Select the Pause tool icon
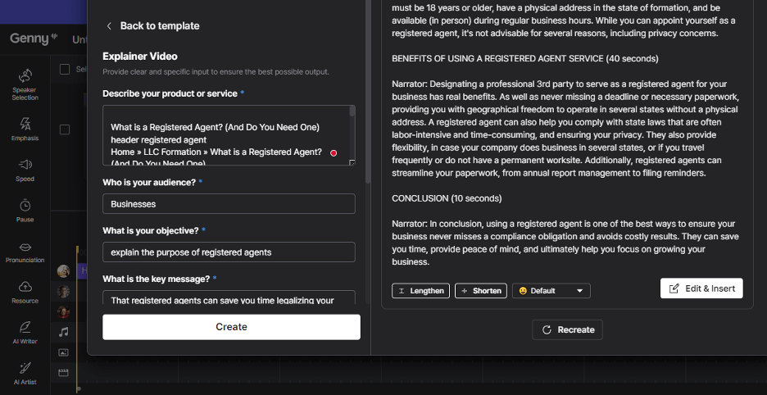 (x=25, y=211)
